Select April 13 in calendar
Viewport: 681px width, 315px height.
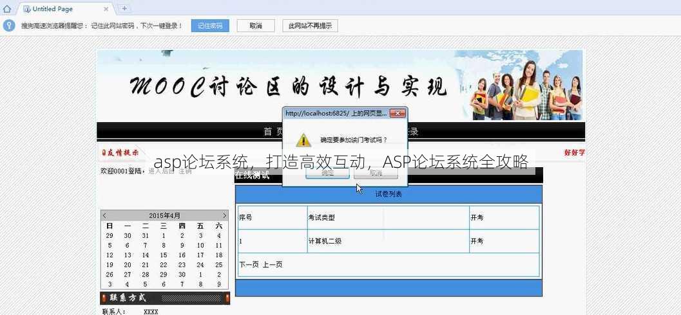[128, 255]
